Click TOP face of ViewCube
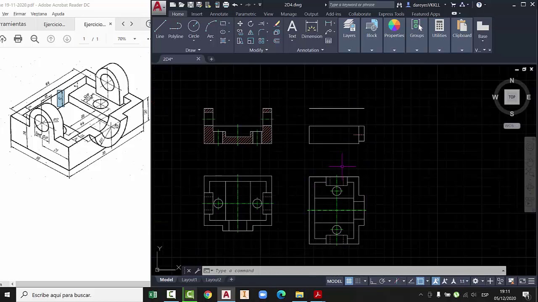 coord(512,97)
